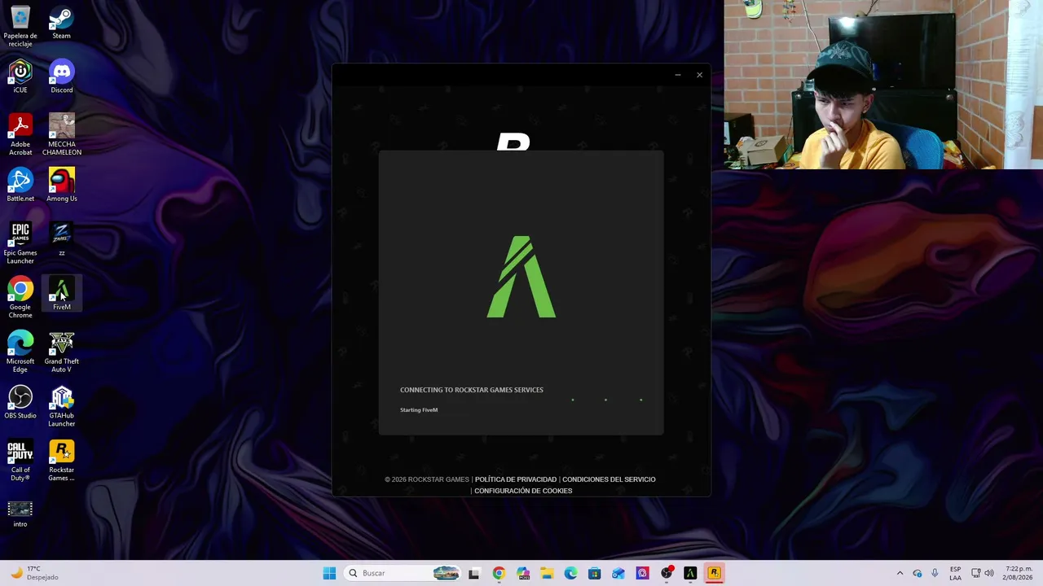Open Battle.net desktop shortcut
This screenshot has height=586, width=1043.
(x=20, y=186)
